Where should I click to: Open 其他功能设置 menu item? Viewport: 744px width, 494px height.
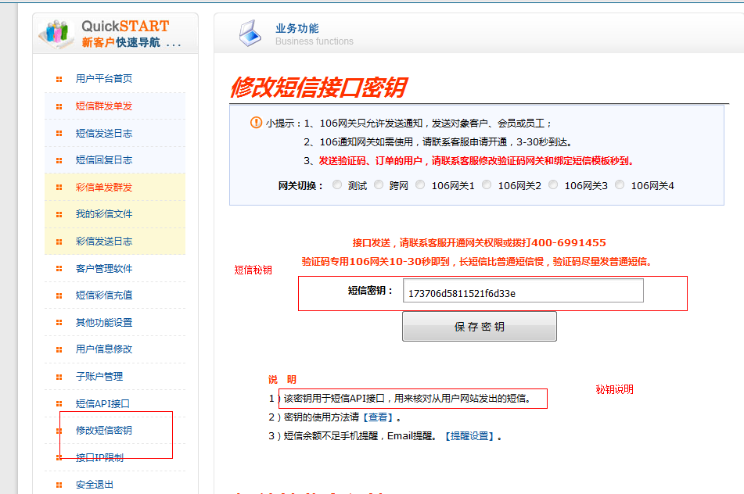pyautogui.click(x=104, y=323)
